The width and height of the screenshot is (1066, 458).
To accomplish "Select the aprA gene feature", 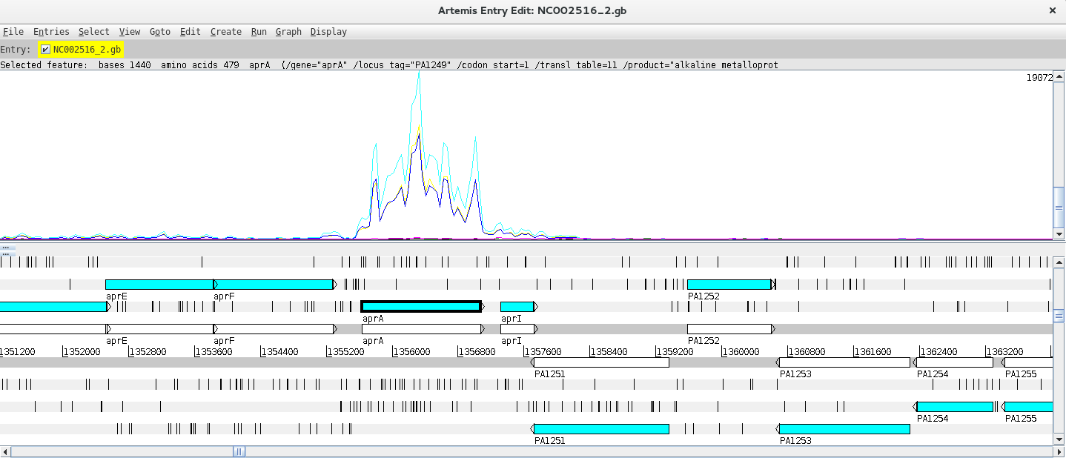I will pos(421,306).
